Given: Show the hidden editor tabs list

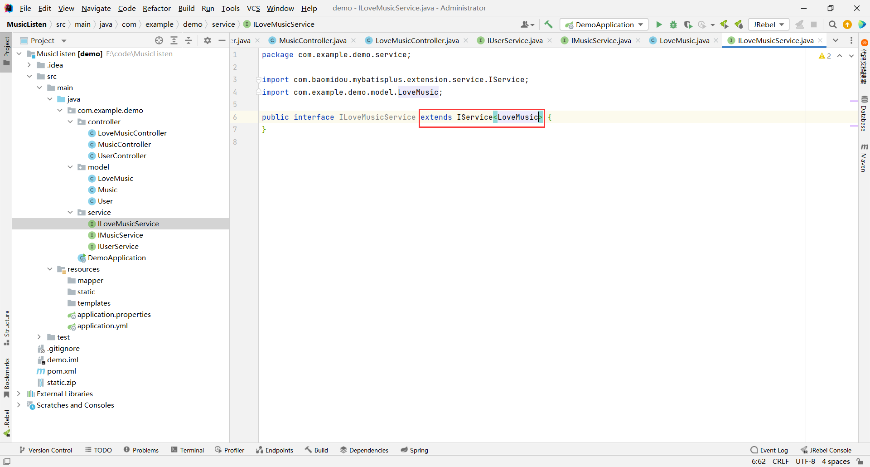Looking at the screenshot, I should click(x=836, y=40).
